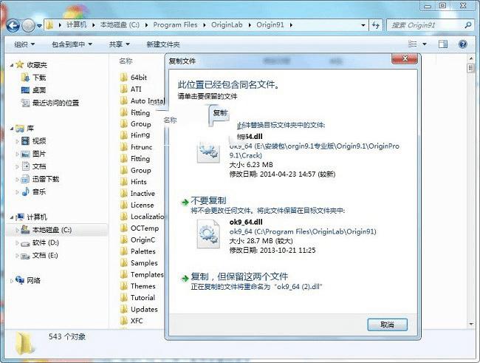Open help with question mark icon
This screenshot has width=480, height=363.
[463, 44]
